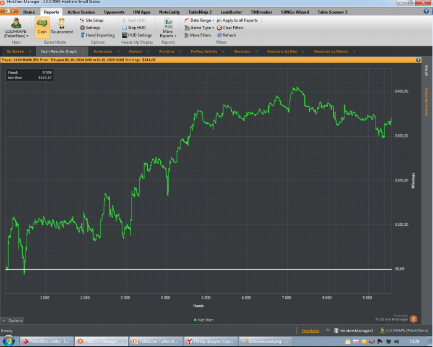Open LeakBuster tab
Viewport: 433px width, 347px height.
coord(231,12)
